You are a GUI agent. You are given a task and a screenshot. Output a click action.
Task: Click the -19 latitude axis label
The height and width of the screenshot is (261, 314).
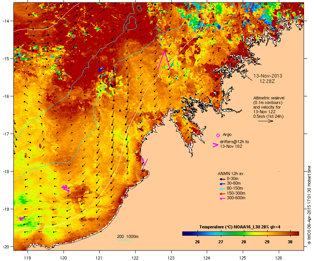point(6,209)
